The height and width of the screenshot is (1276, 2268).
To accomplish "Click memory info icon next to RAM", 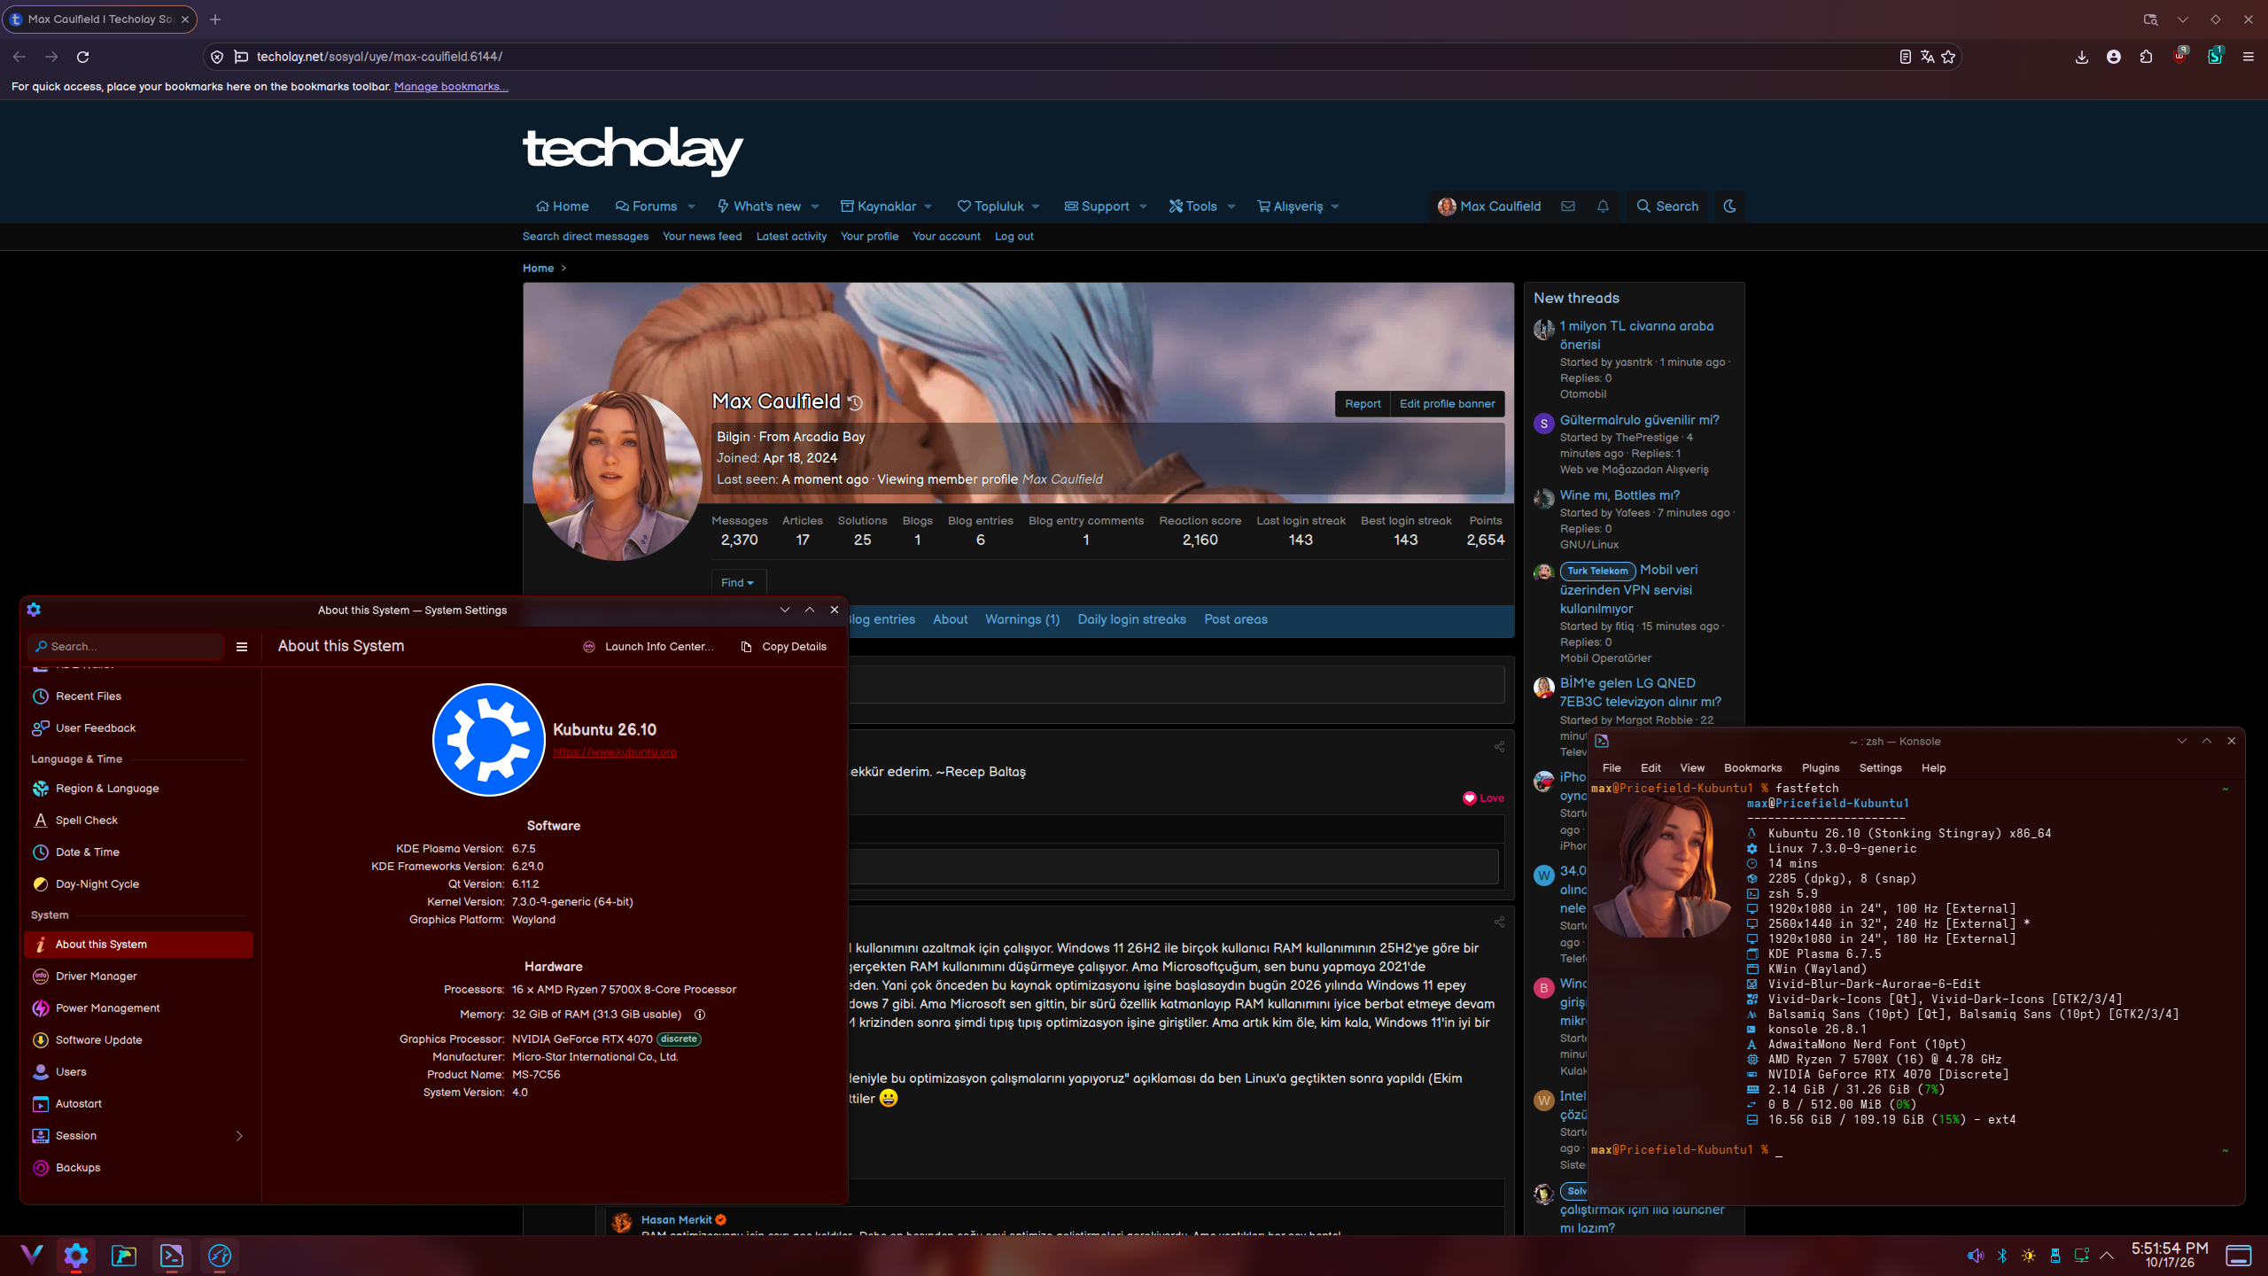I will [x=700, y=1015].
